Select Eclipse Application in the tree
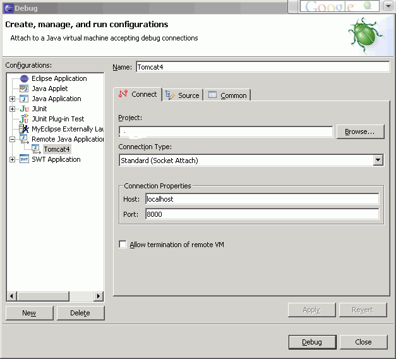The width and height of the screenshot is (396, 359). click(x=59, y=78)
